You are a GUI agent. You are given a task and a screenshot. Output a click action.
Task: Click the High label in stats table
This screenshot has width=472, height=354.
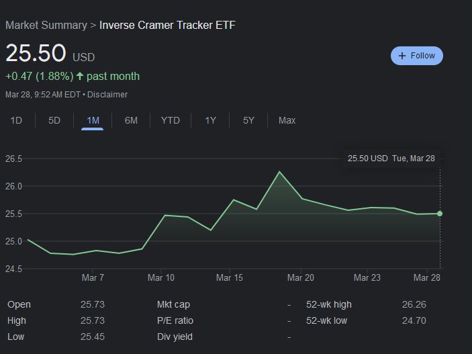pos(17,320)
